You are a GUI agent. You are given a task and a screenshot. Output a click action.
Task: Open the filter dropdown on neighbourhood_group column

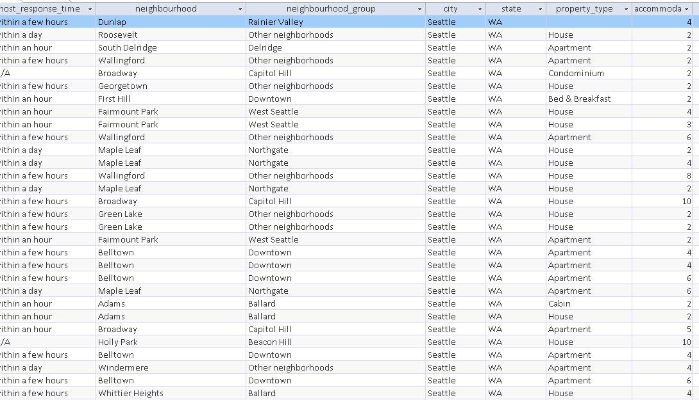coord(419,8)
